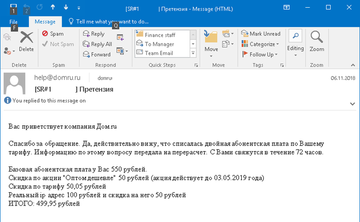Go to next item with down arrow
360x222 pixels.
(x=66, y=7)
